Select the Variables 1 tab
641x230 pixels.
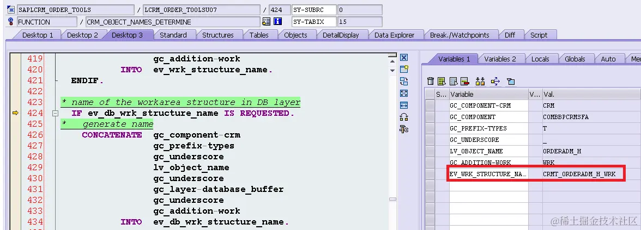coord(454,59)
